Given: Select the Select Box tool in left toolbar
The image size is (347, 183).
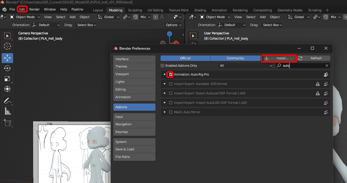Looking at the screenshot, I should [x=7, y=36].
